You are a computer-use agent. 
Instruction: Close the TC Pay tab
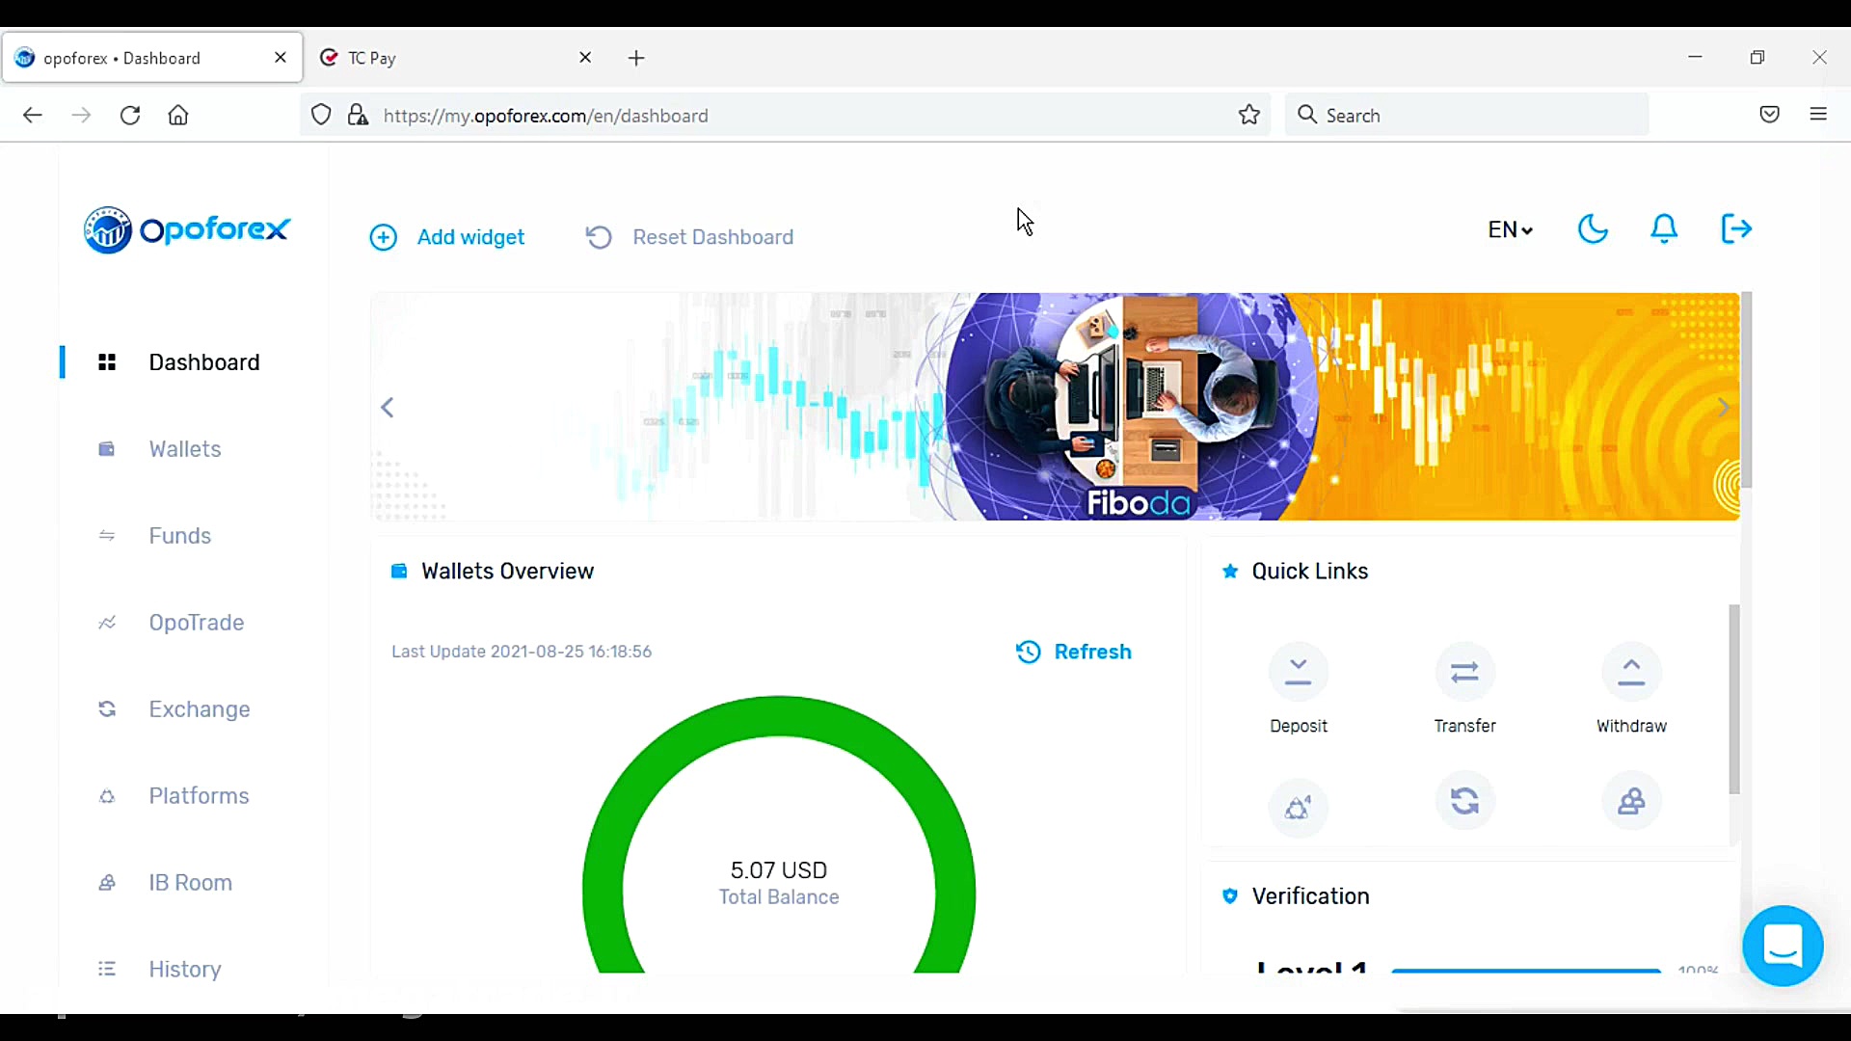click(x=585, y=58)
